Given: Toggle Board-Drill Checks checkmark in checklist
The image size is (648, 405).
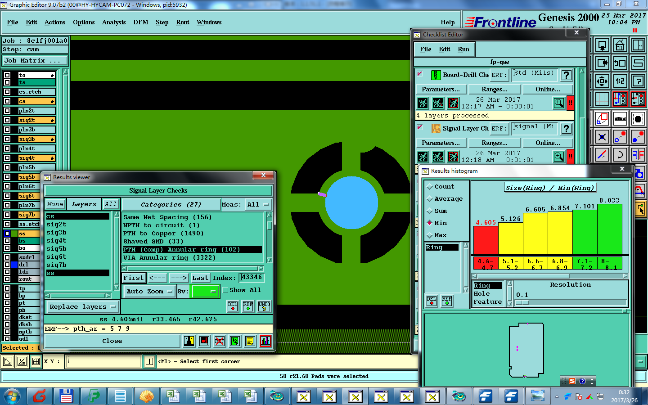Looking at the screenshot, I should (x=419, y=74).
